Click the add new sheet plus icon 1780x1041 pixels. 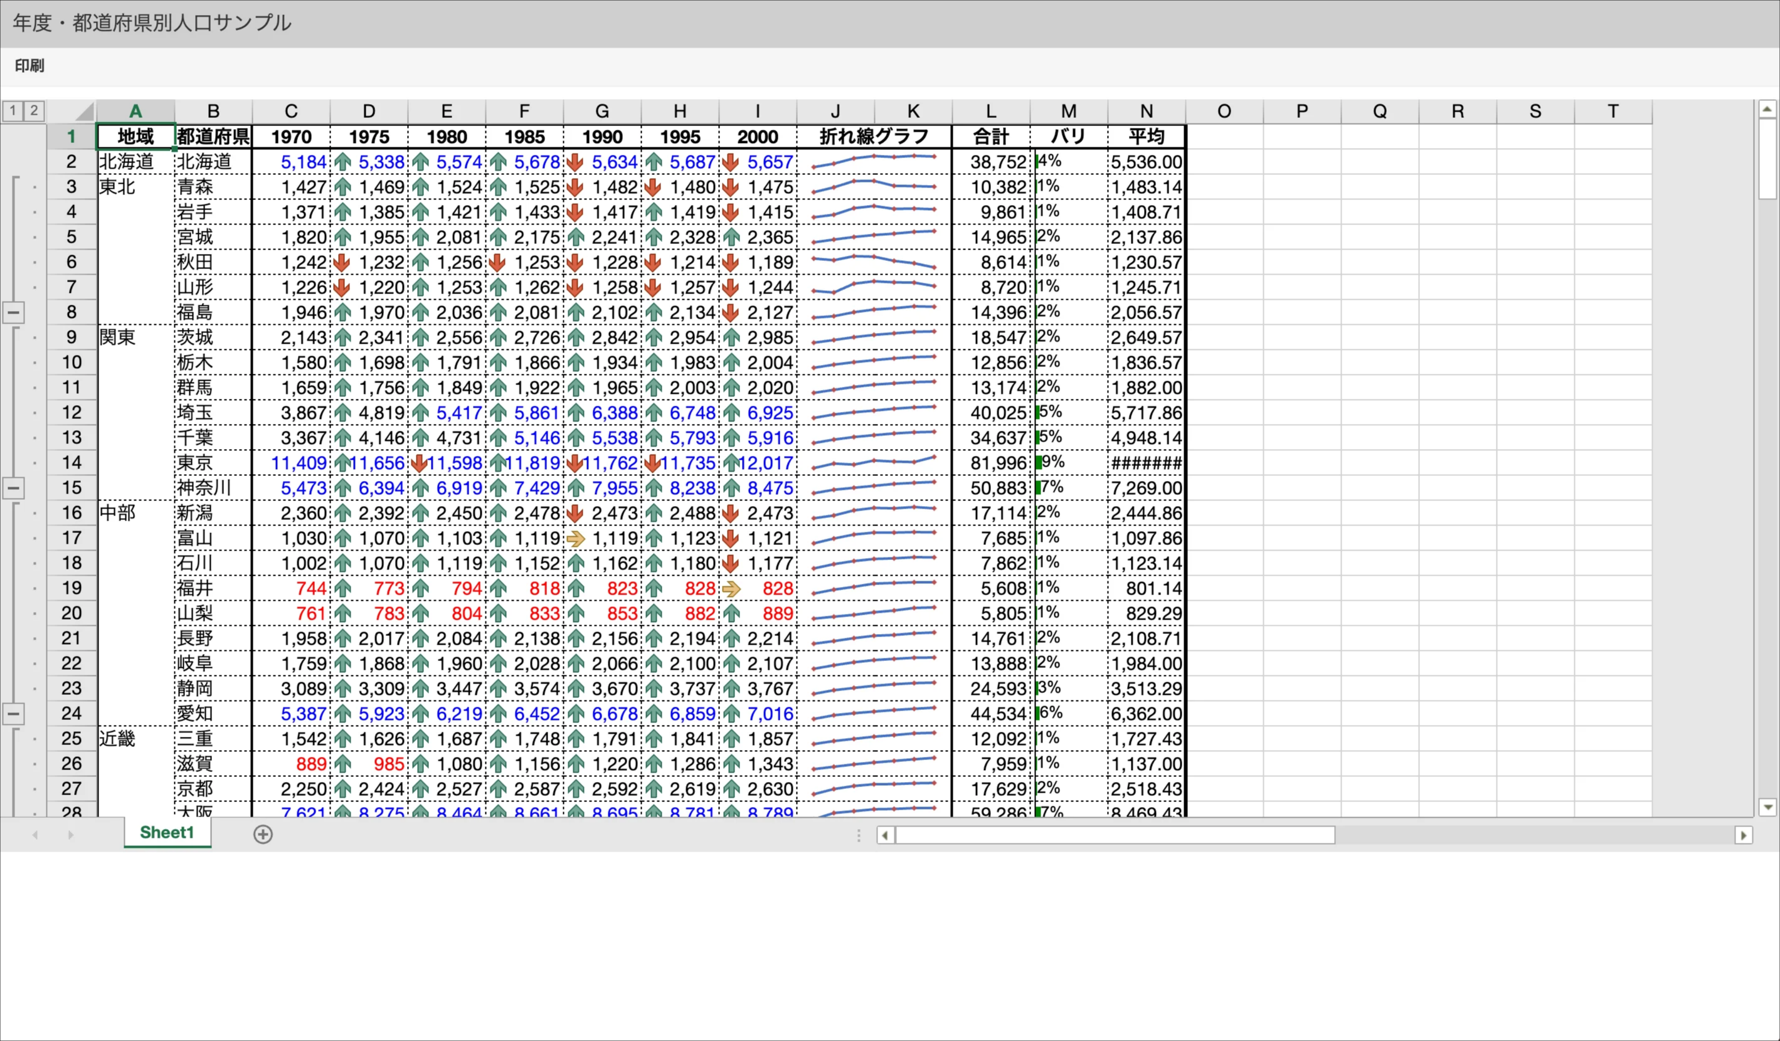263,834
